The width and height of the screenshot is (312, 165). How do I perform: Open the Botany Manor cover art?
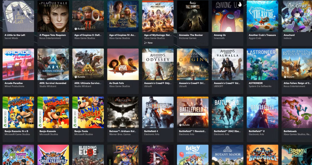(228, 155)
